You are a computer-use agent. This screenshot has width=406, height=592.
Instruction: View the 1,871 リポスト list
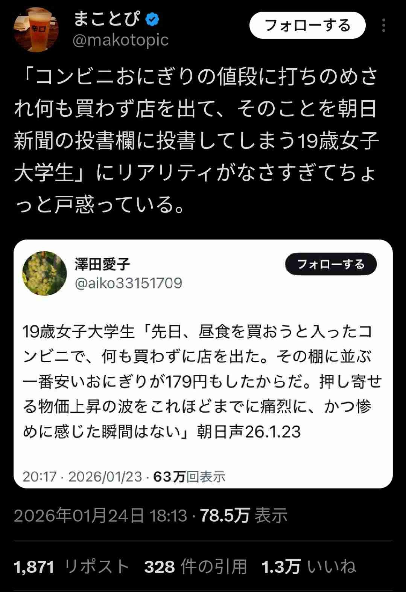click(x=71, y=567)
